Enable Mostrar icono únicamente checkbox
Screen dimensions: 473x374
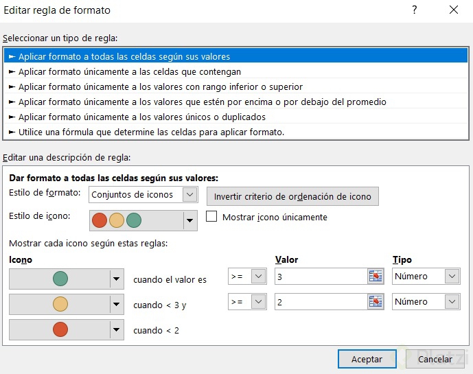pyautogui.click(x=211, y=217)
